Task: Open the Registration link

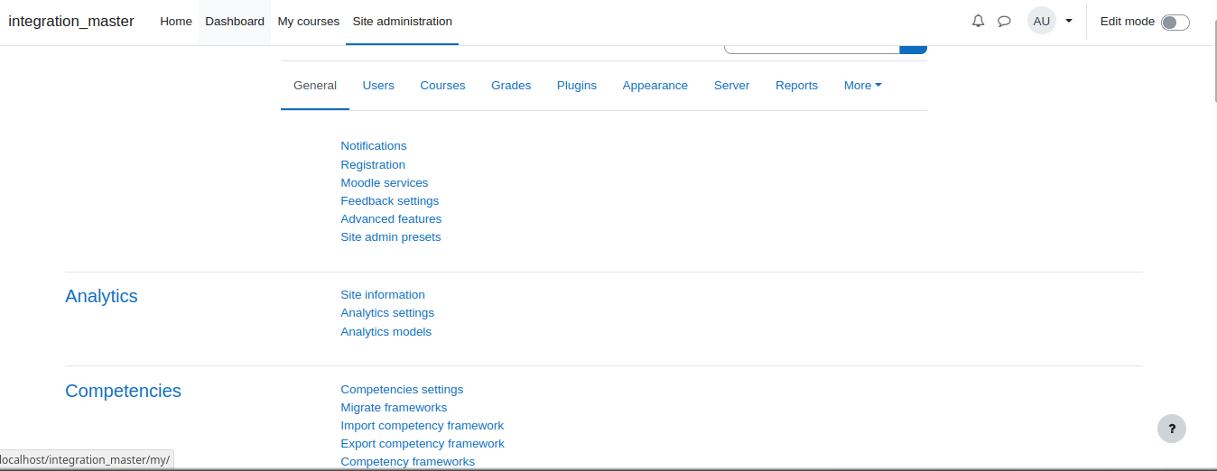Action: click(x=373, y=165)
